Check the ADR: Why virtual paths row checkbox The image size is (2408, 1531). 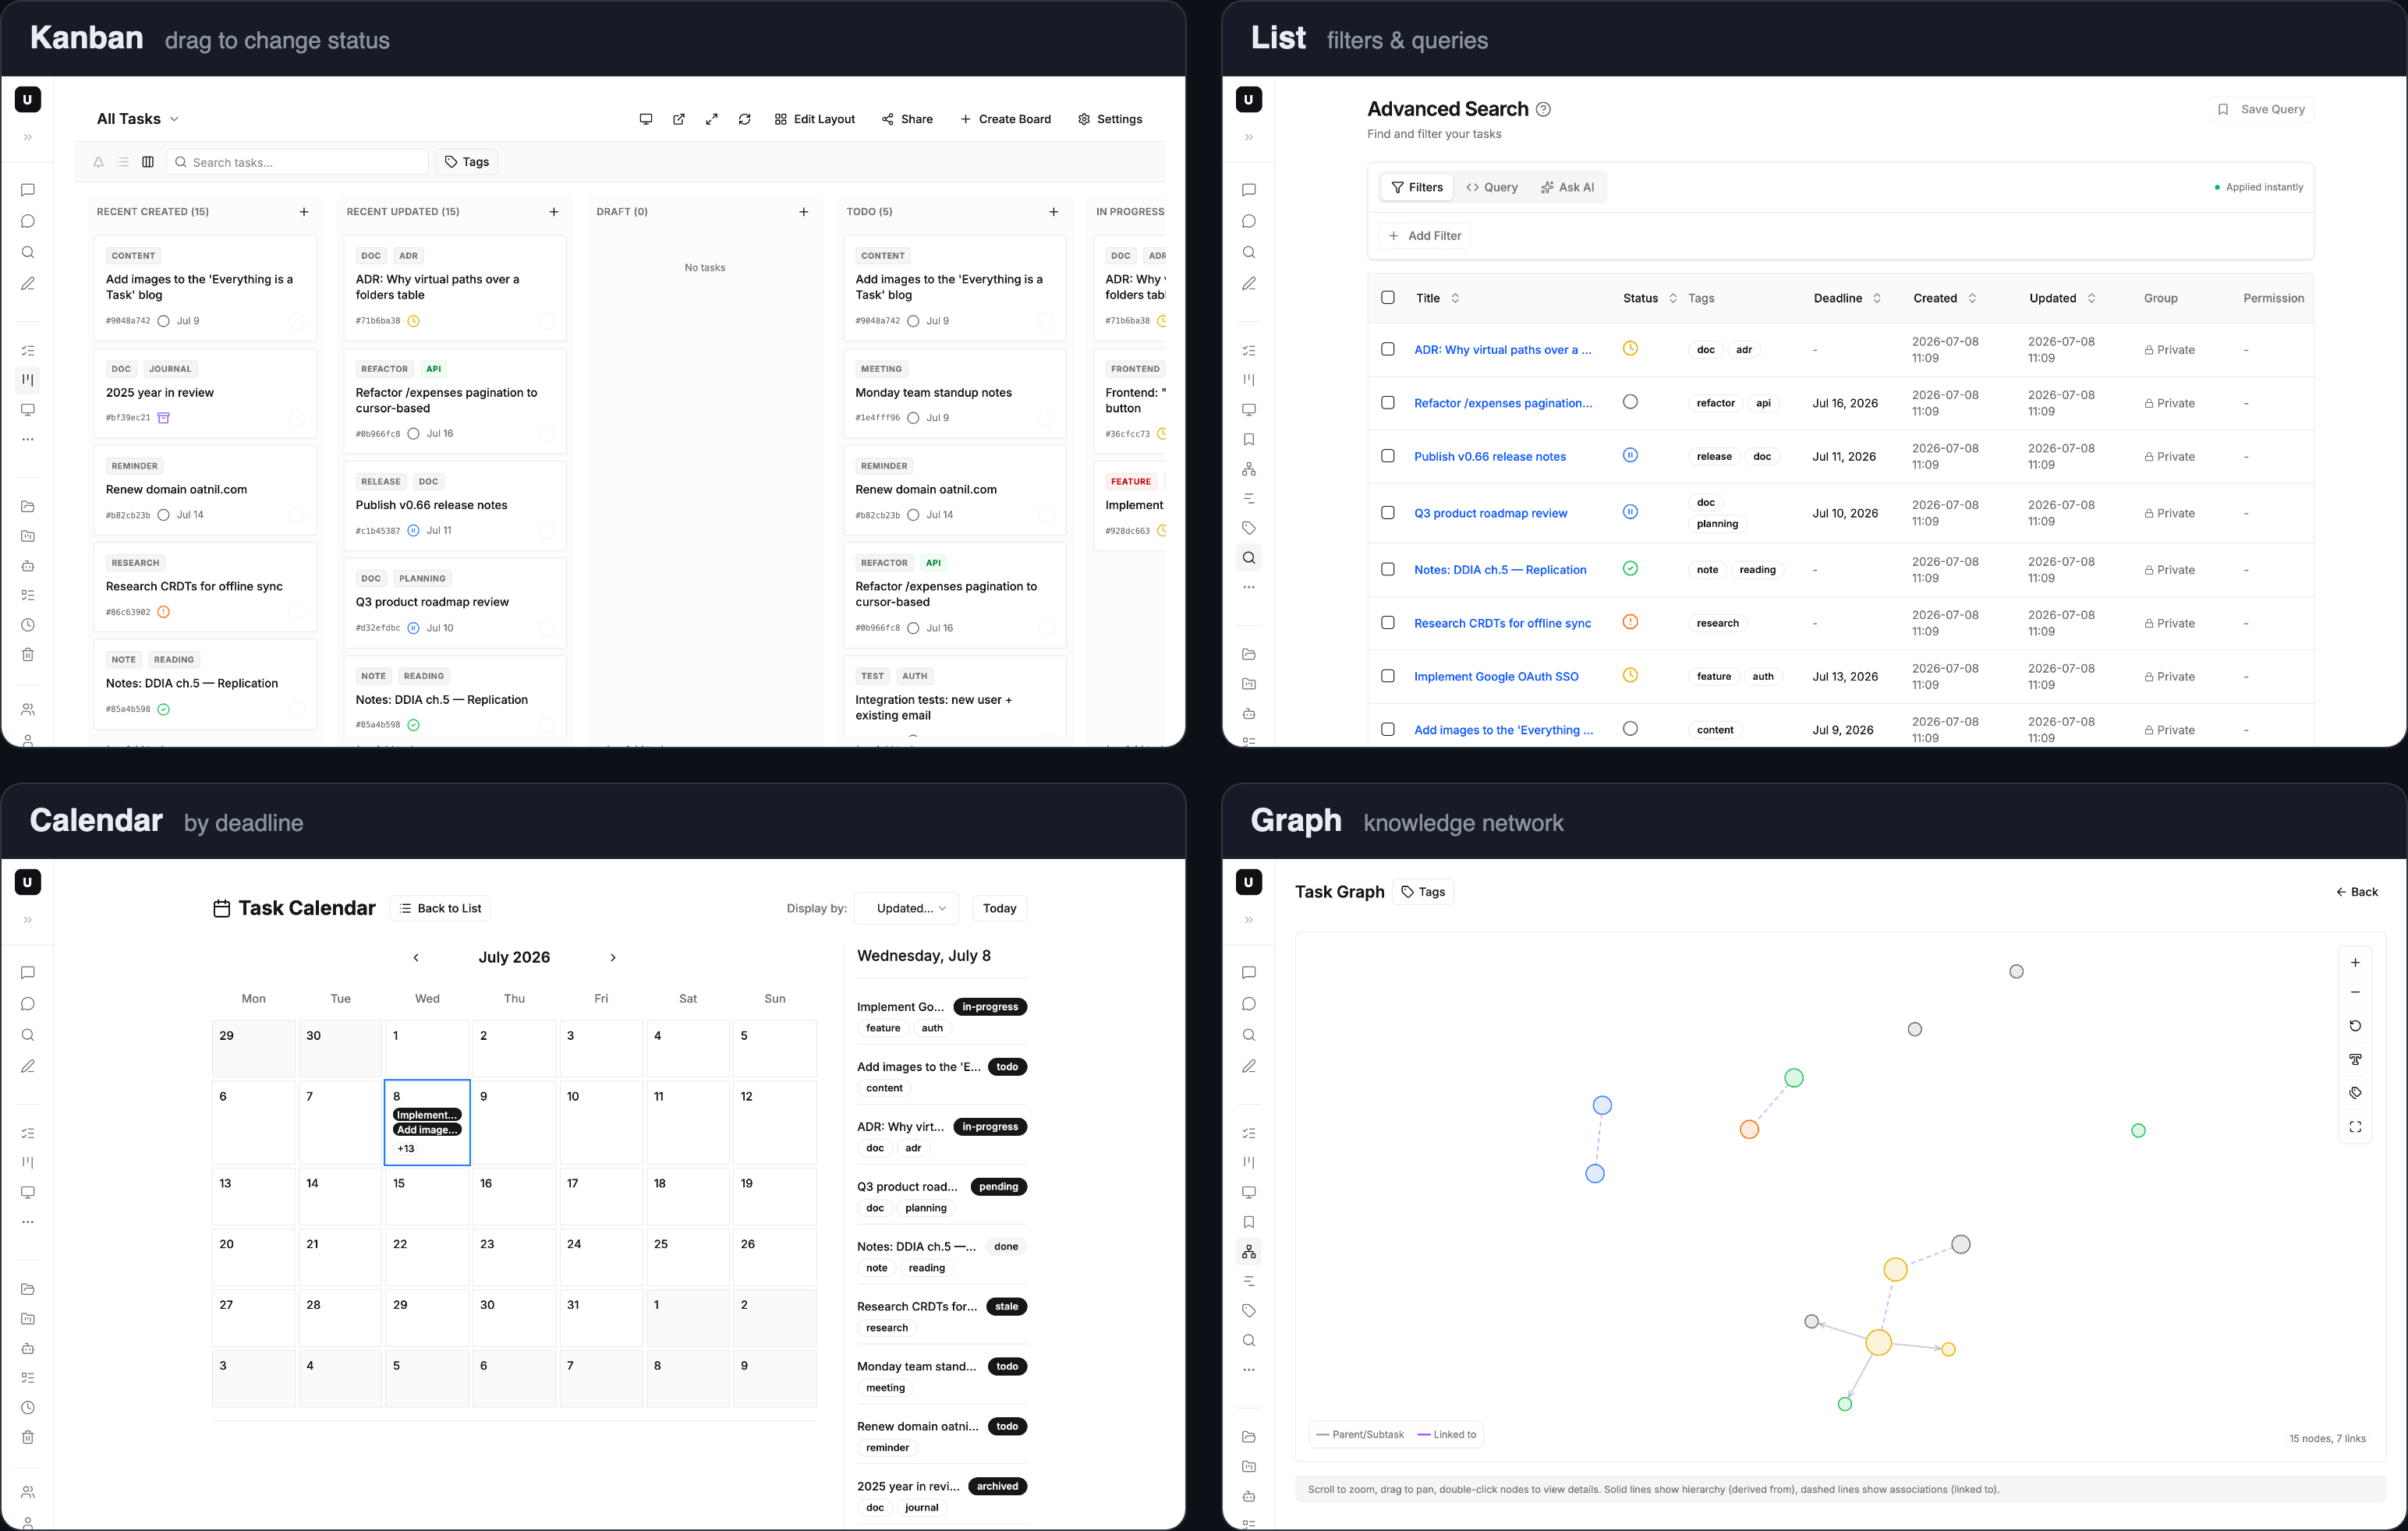click(1388, 350)
